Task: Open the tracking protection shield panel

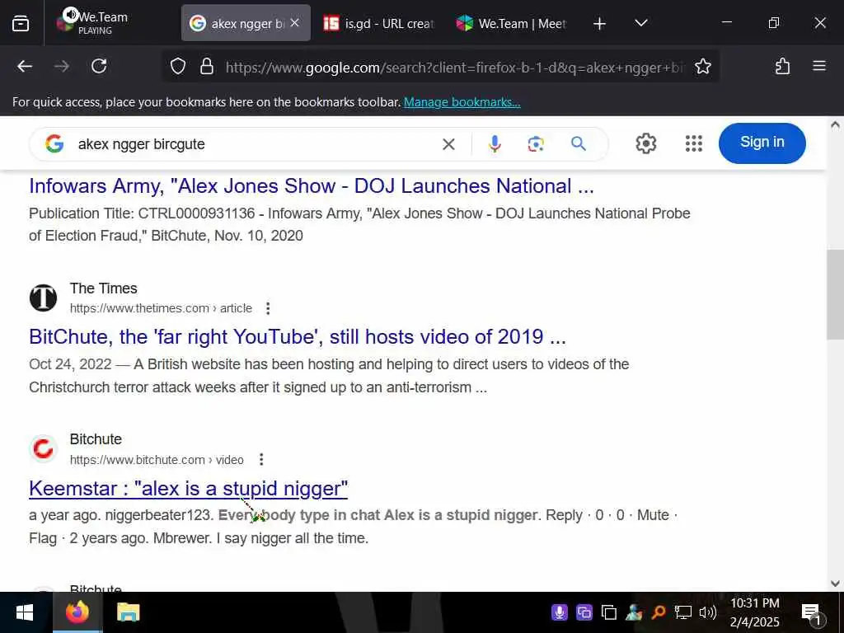Action: pos(178,66)
